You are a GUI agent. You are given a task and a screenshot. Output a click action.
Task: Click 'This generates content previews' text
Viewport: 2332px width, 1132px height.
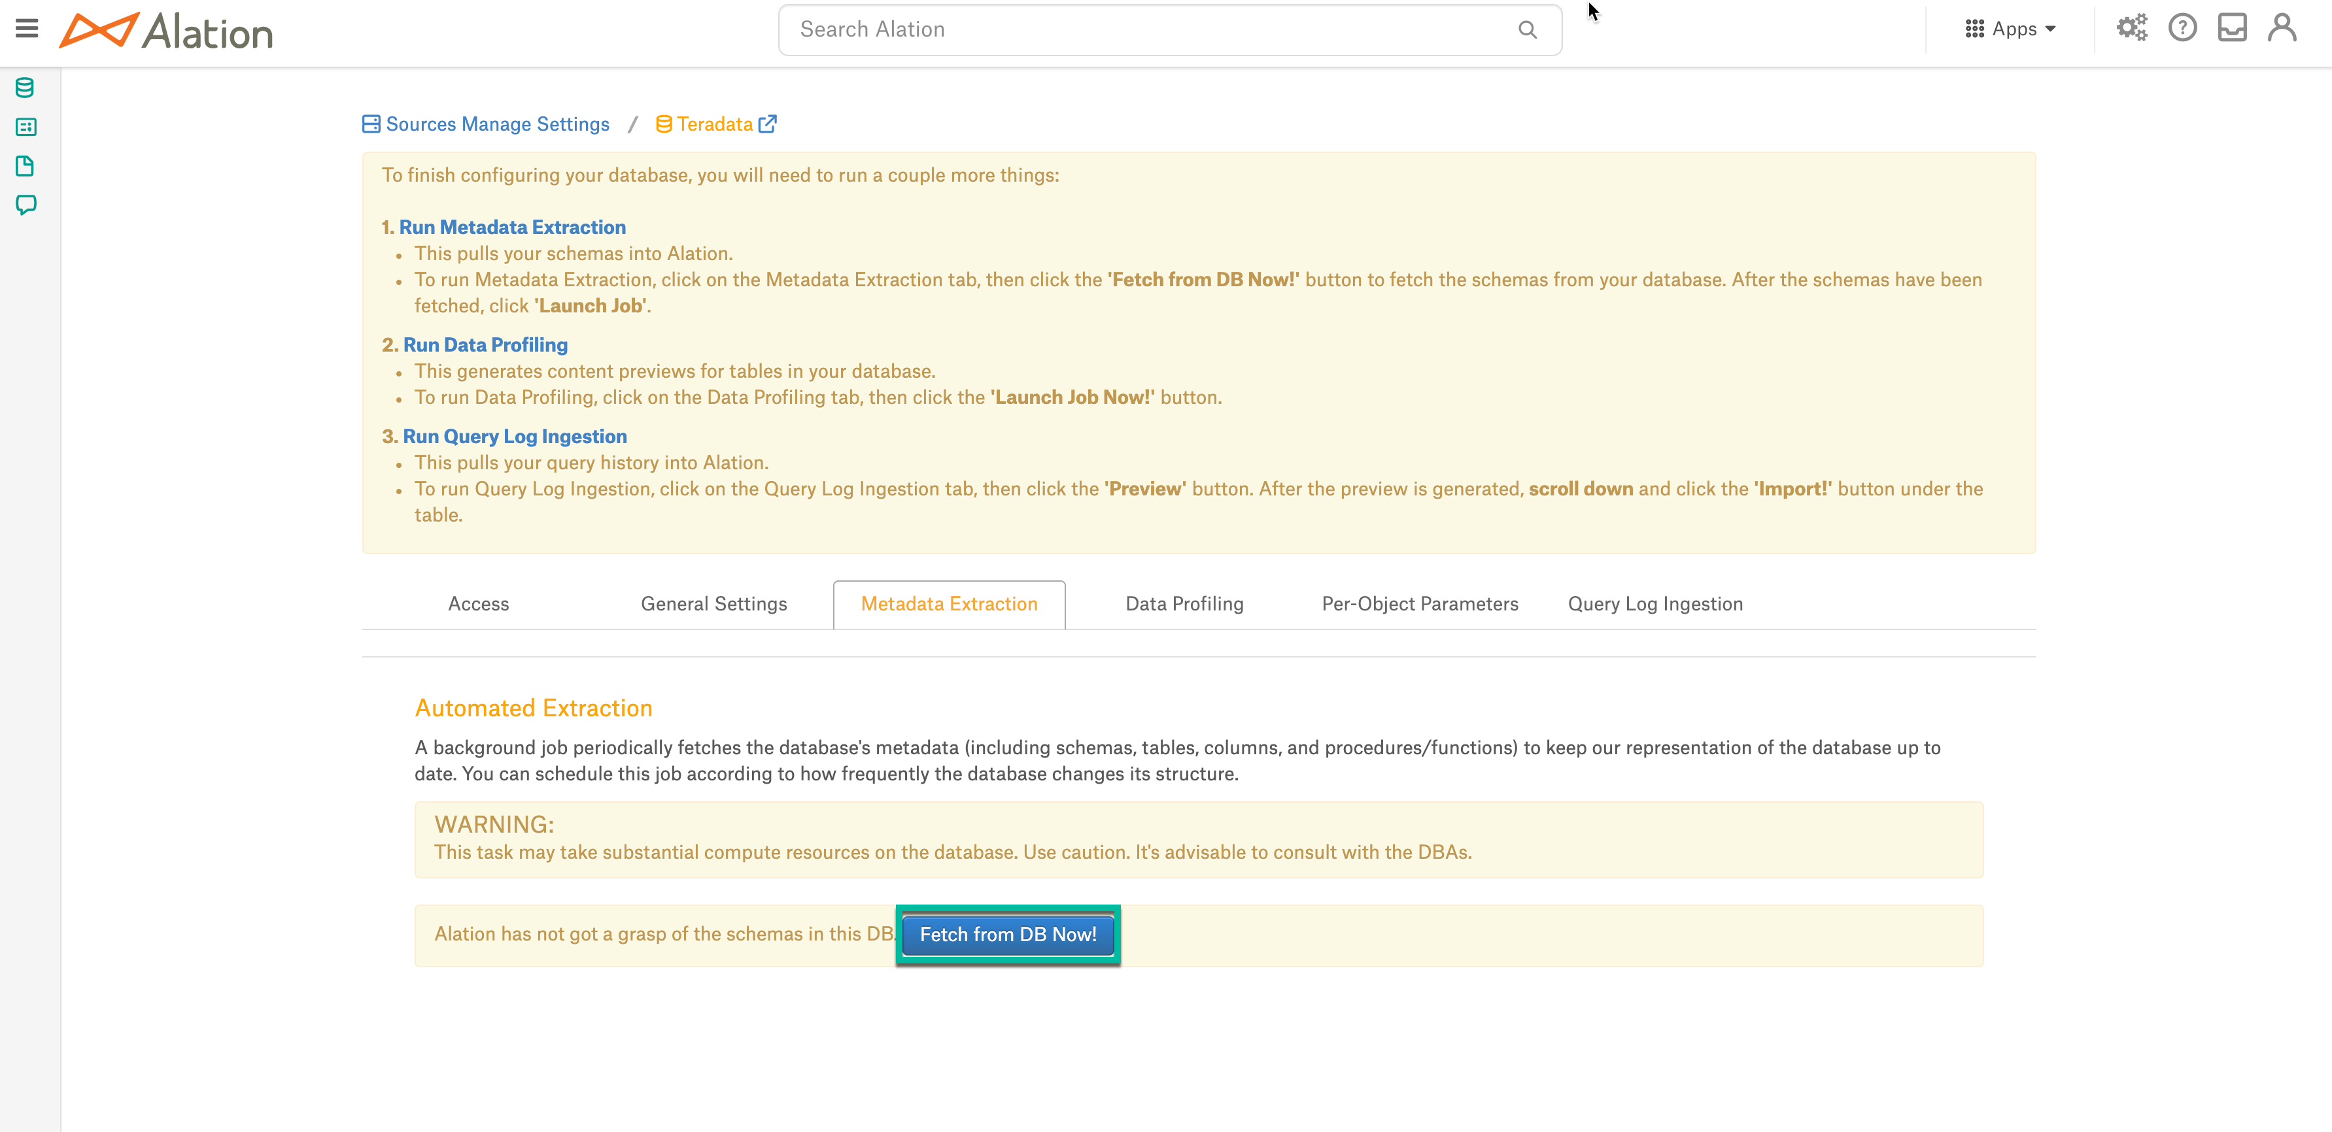click(674, 371)
